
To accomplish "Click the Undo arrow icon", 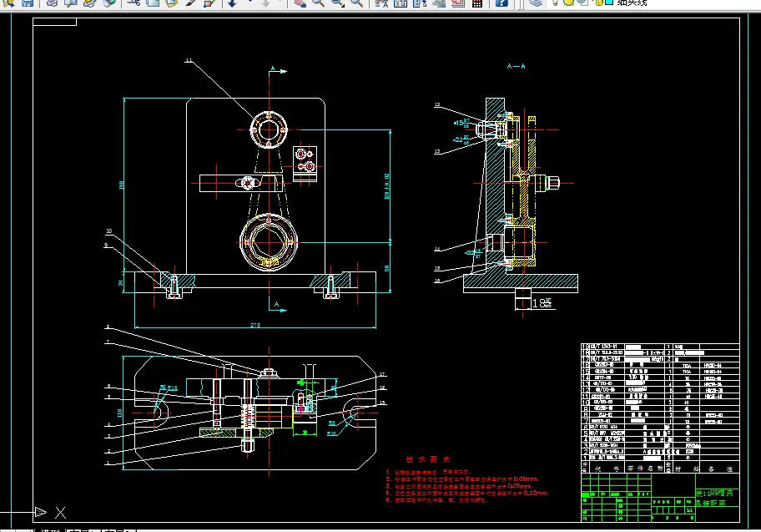I will pos(233,3).
